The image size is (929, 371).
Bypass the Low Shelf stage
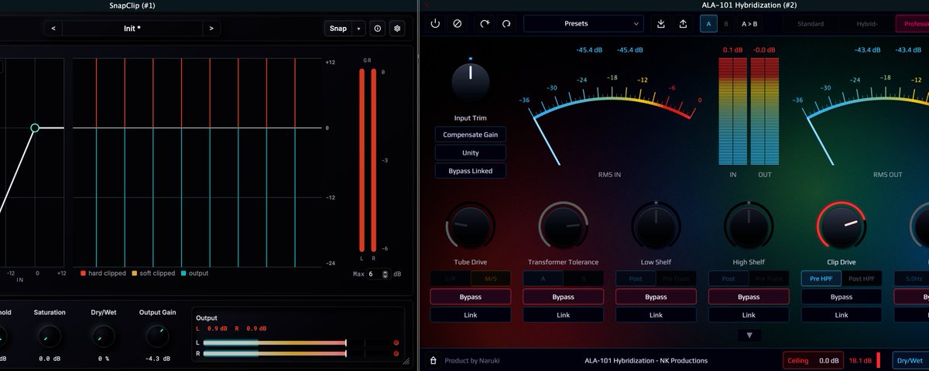click(x=656, y=297)
